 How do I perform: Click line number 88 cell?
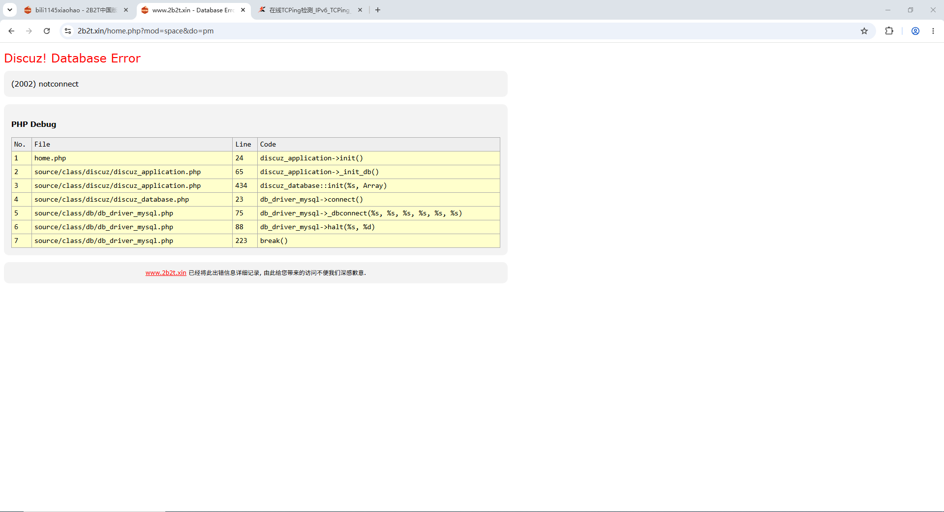(x=244, y=227)
